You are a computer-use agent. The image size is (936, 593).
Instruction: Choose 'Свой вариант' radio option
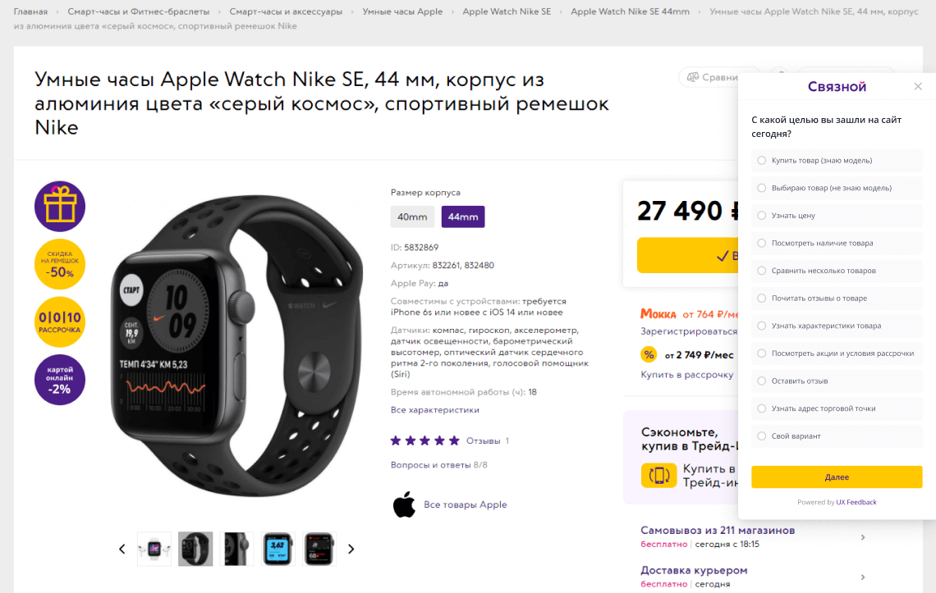point(762,436)
